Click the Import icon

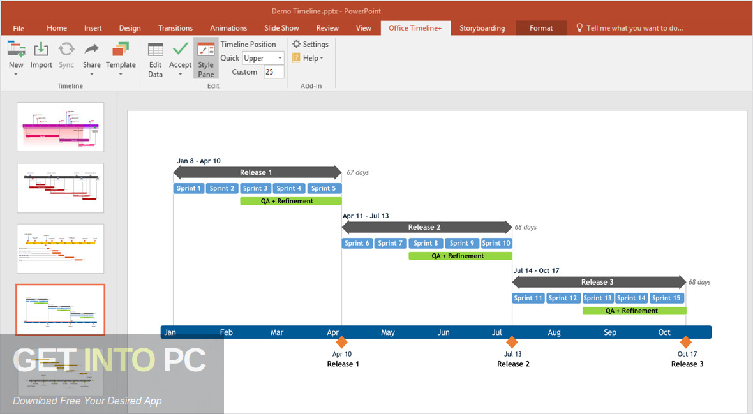click(41, 50)
